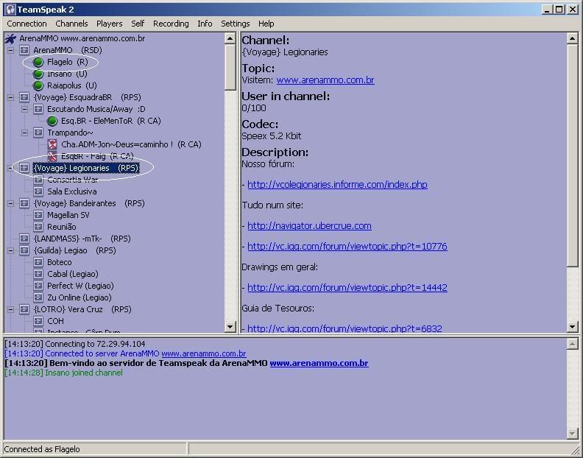Screen dimensions: 583x458
Task: Click the channel icon of {Guilda} Legiao
Action: (x=24, y=250)
